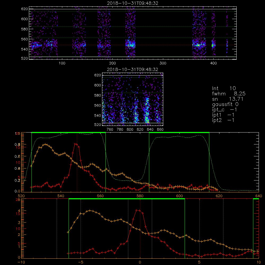Click the bright vertical streak near 835 in zoomed image
Viewport: 265px width, 265px height.
[147, 111]
